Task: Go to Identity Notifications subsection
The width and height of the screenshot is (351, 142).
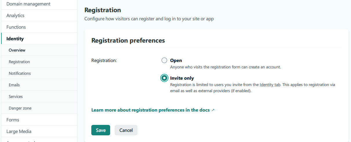Action: pyautogui.click(x=20, y=73)
